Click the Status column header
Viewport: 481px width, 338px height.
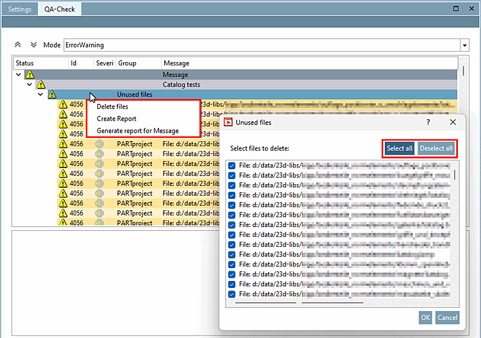[41, 63]
